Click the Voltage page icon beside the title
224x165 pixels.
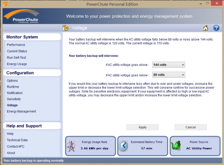66,28
